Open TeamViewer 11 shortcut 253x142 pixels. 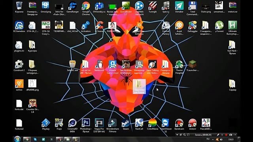(166, 125)
